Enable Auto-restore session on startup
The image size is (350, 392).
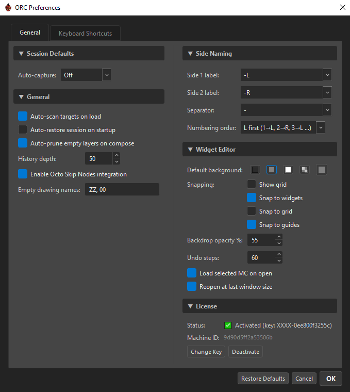click(x=23, y=130)
